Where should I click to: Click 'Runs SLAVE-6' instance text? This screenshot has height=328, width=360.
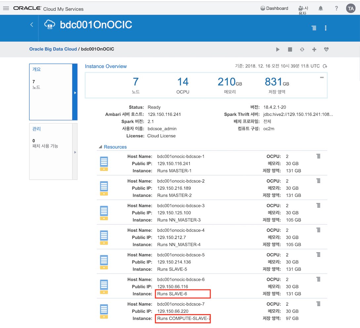pyautogui.click(x=172, y=294)
